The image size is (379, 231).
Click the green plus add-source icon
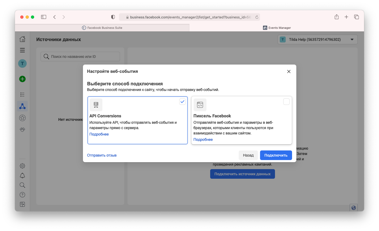(x=22, y=79)
